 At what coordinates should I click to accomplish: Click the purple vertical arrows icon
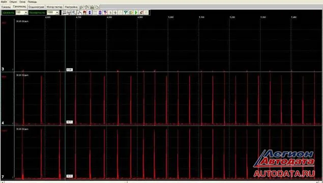point(100,13)
